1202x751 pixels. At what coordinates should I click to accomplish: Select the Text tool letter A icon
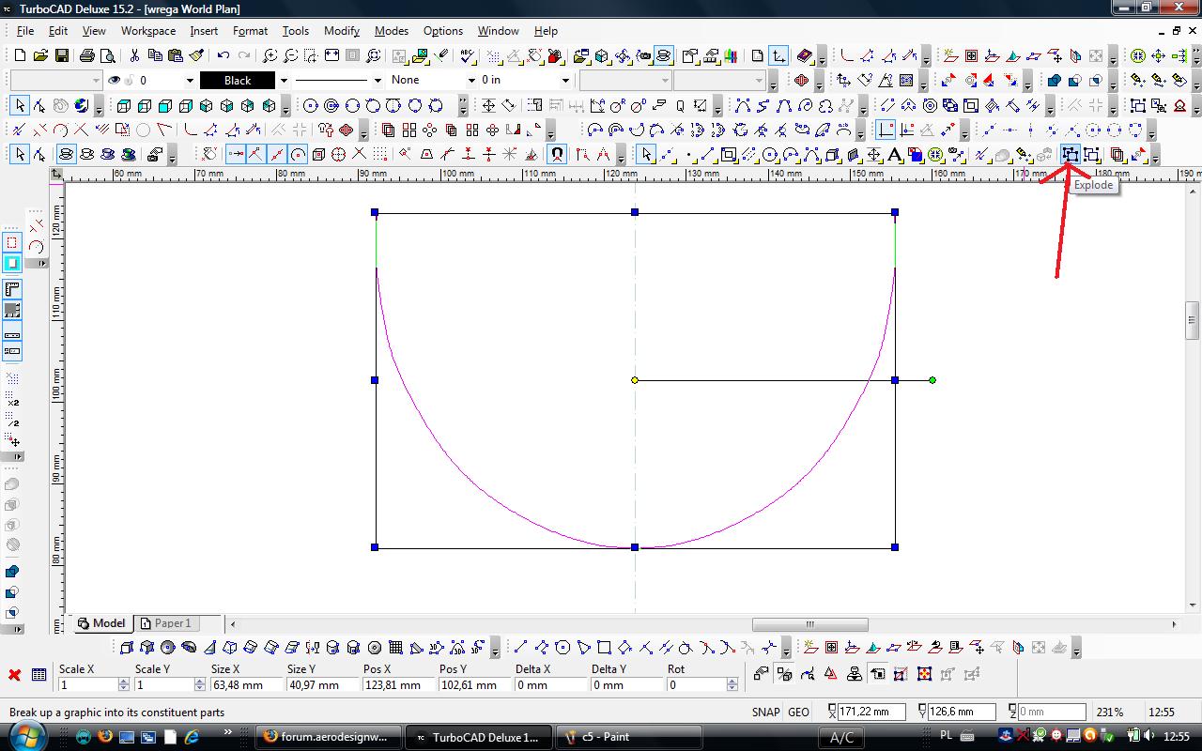point(895,155)
